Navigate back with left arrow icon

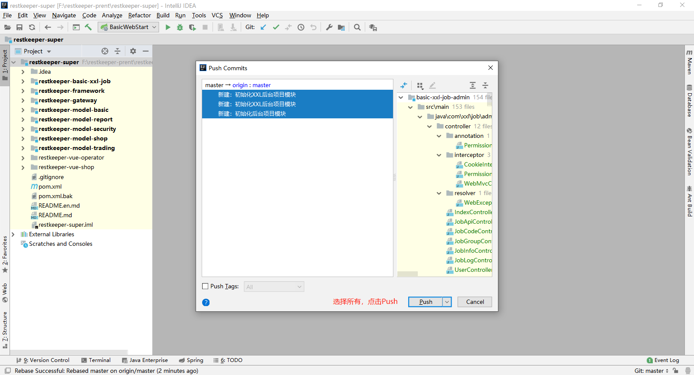[48, 27]
